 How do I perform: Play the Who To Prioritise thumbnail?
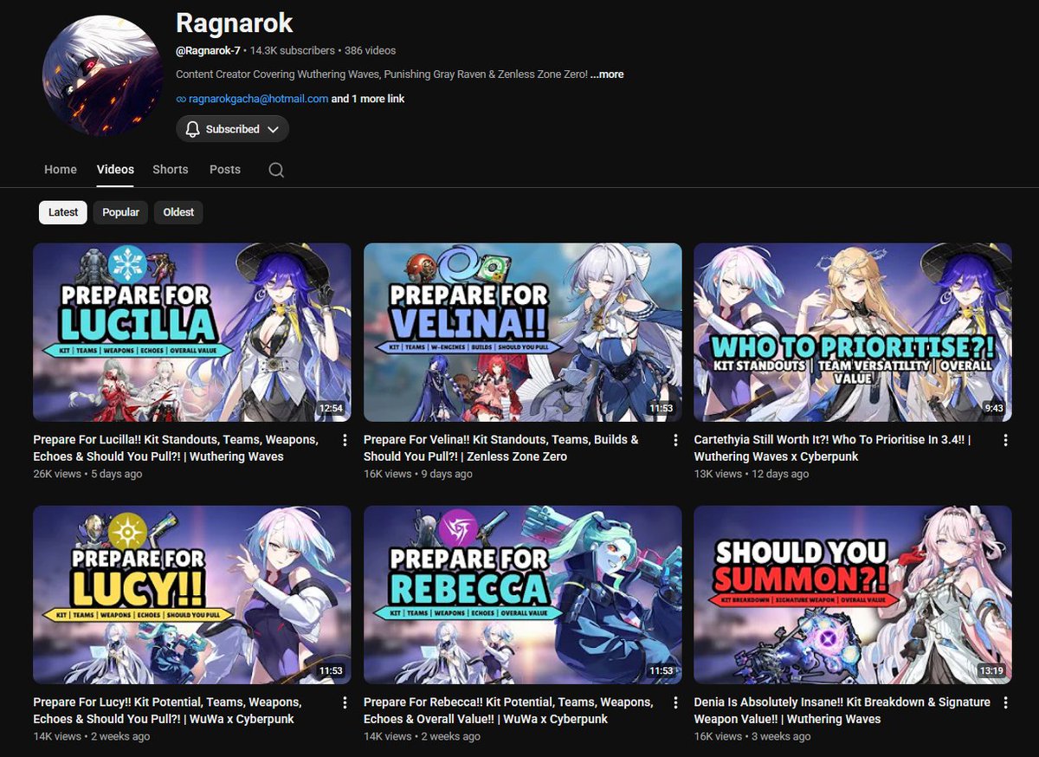click(853, 333)
